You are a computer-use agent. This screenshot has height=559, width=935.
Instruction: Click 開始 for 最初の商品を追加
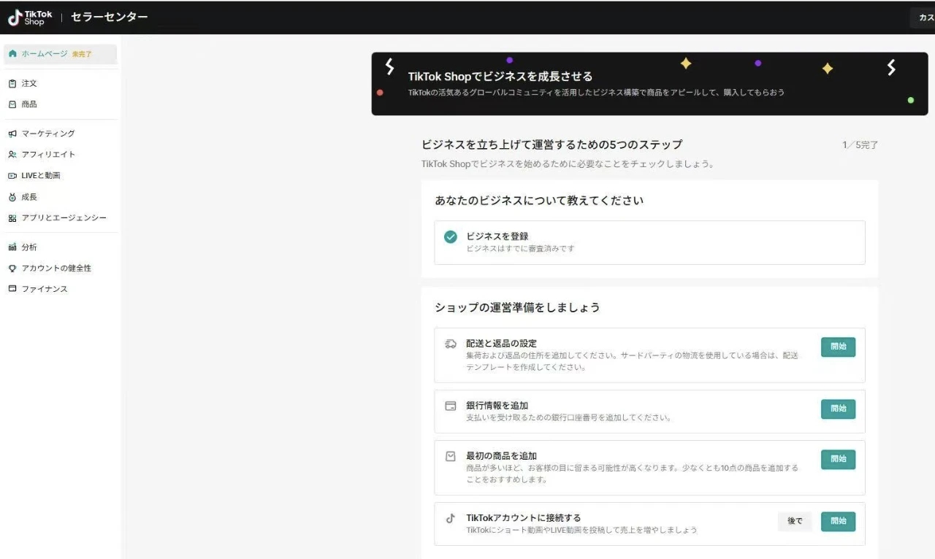click(838, 459)
